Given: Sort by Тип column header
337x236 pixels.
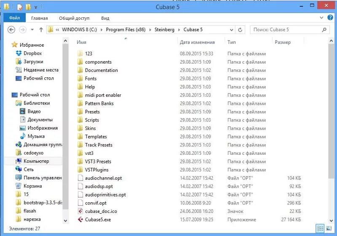Looking at the screenshot, I should [231, 42].
